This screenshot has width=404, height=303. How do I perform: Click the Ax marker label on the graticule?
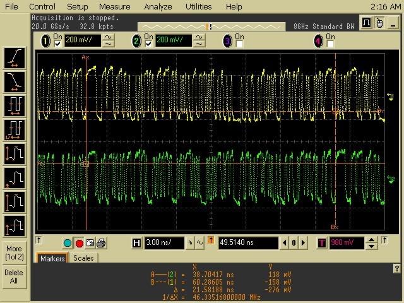coord(85,57)
